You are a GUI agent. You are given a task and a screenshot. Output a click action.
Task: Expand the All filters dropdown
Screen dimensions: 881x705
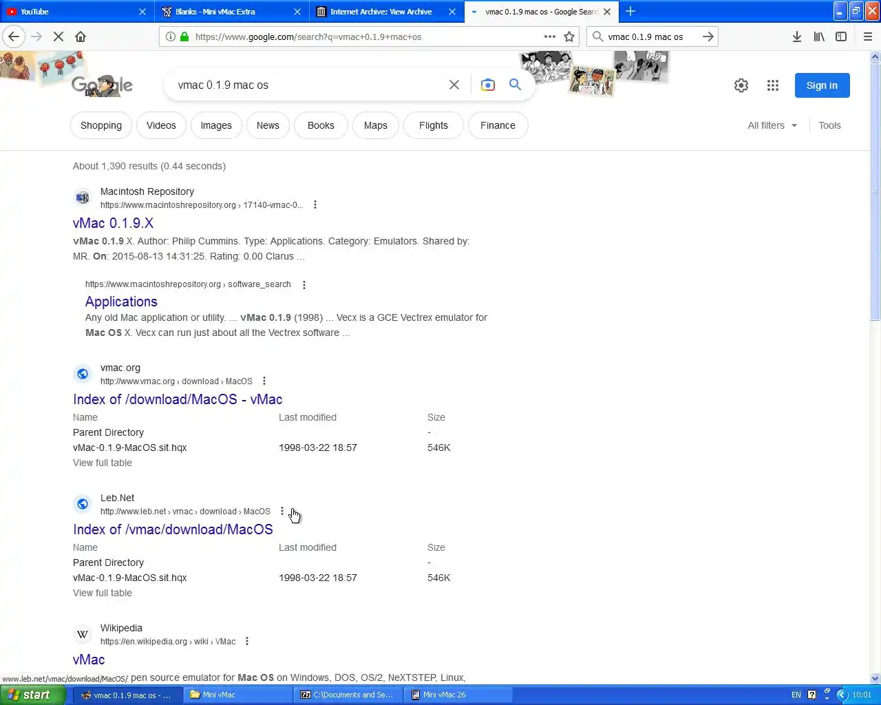coord(772,125)
